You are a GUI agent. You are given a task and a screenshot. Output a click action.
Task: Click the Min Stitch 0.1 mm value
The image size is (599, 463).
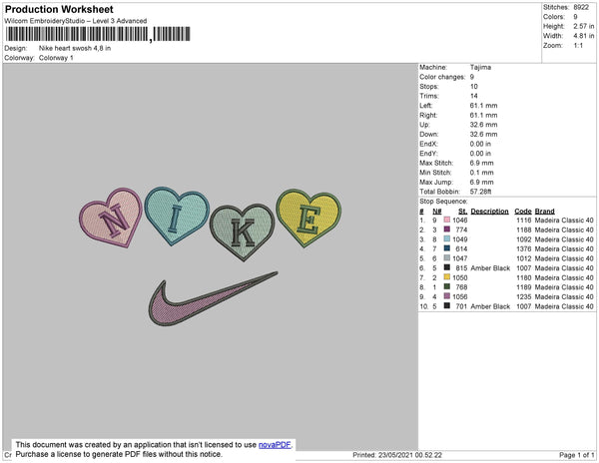482,173
